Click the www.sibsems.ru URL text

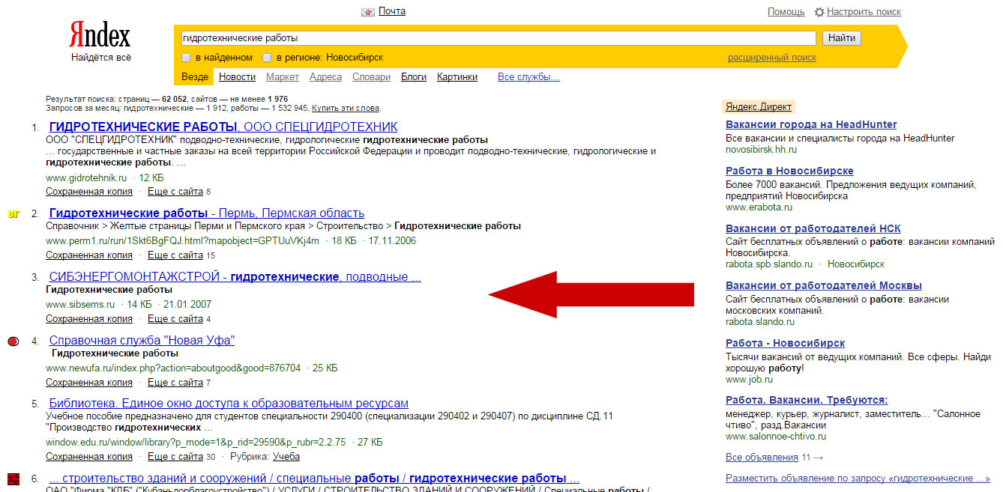(80, 305)
